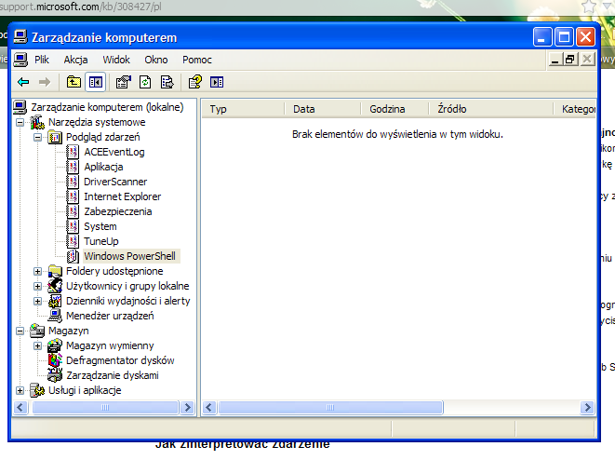Click the Export List toolbar icon
This screenshot has width=615, height=460.
click(x=167, y=82)
